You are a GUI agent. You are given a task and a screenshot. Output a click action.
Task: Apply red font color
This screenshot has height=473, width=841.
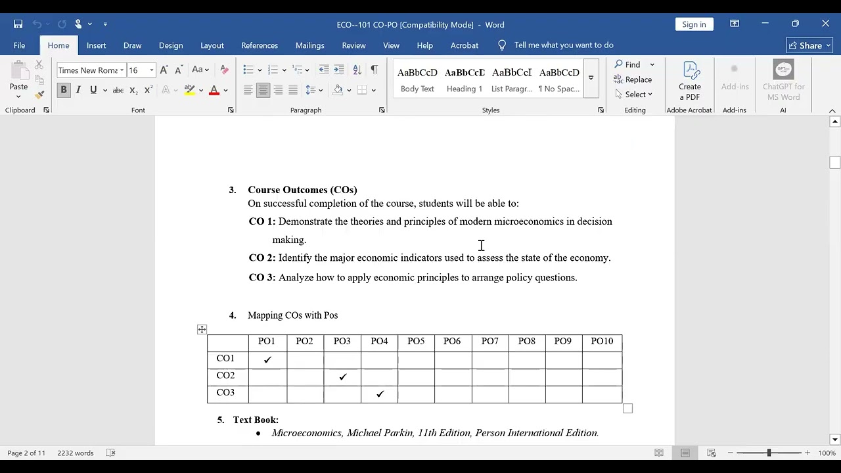(214, 90)
